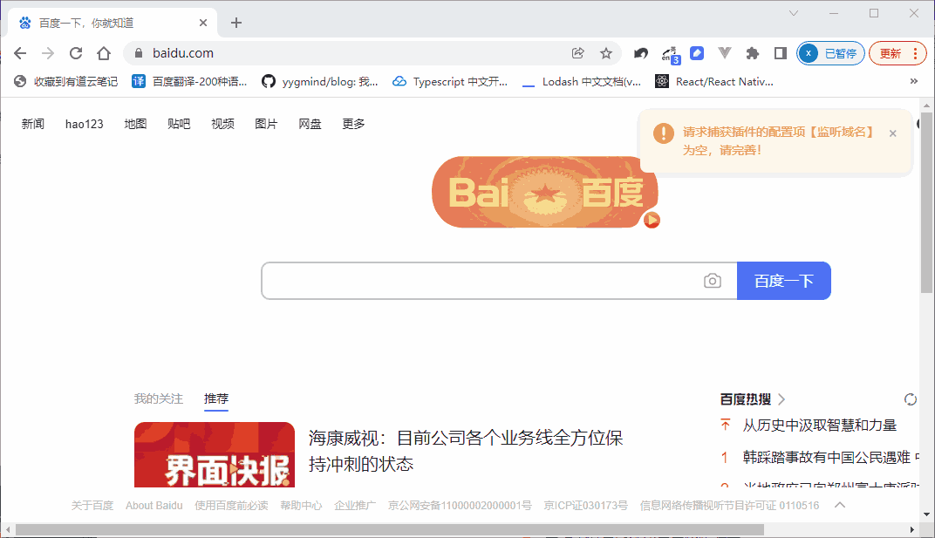This screenshot has height=538, width=935.
Task: Select the dark-mode square extension icon
Action: (x=779, y=53)
